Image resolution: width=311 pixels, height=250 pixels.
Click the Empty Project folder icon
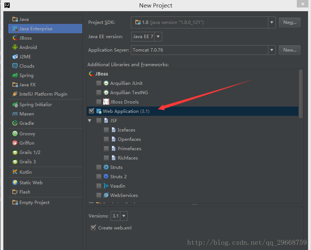click(15, 203)
